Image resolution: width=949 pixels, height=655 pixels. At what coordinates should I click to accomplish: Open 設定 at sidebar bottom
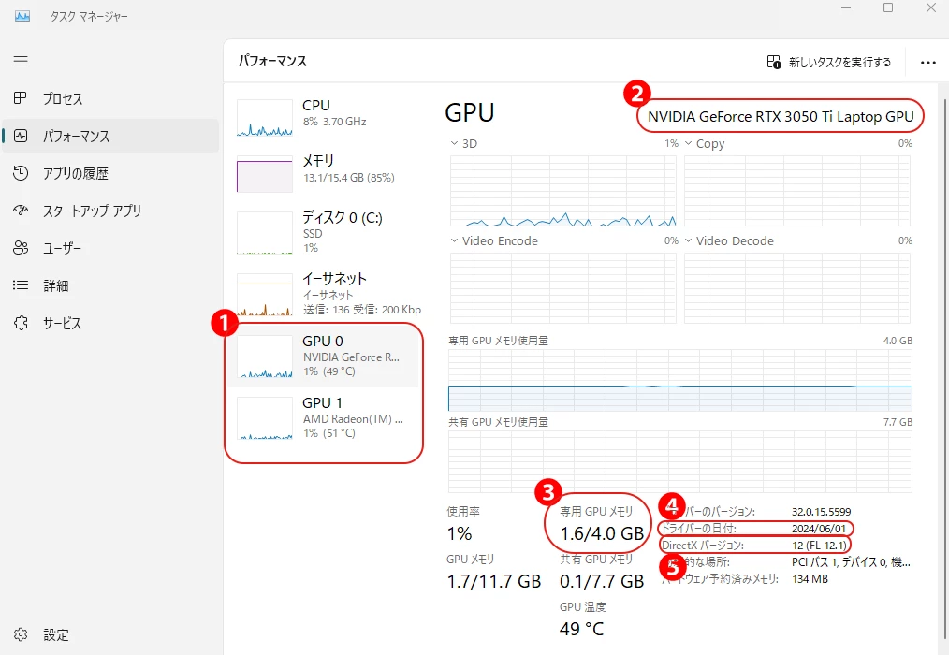click(x=110, y=634)
